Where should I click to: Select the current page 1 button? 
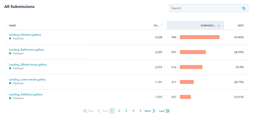click(112, 111)
